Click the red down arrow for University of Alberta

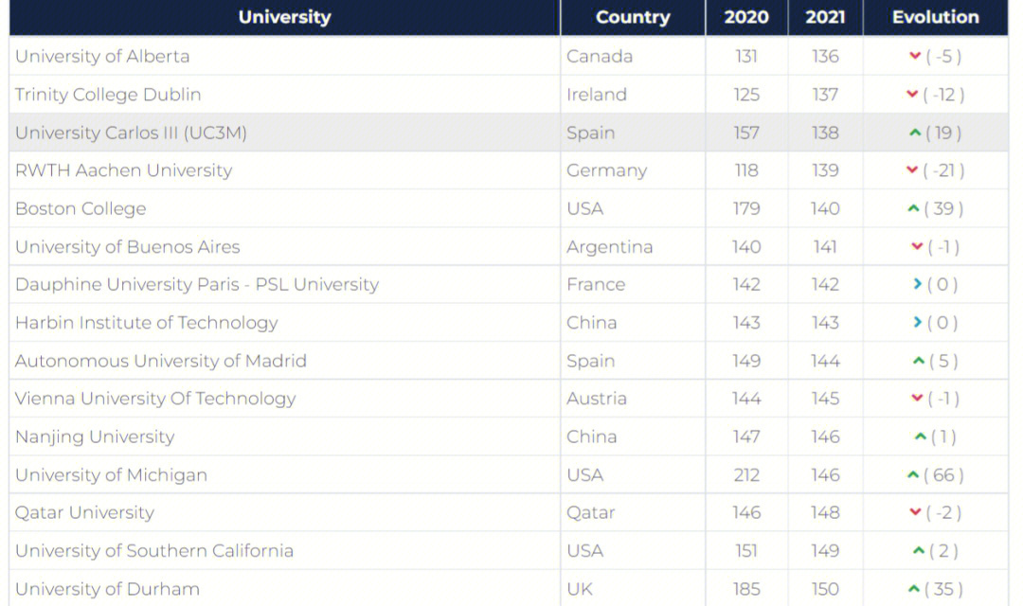915,56
